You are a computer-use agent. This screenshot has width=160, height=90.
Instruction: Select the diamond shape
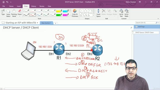coord(81,15)
